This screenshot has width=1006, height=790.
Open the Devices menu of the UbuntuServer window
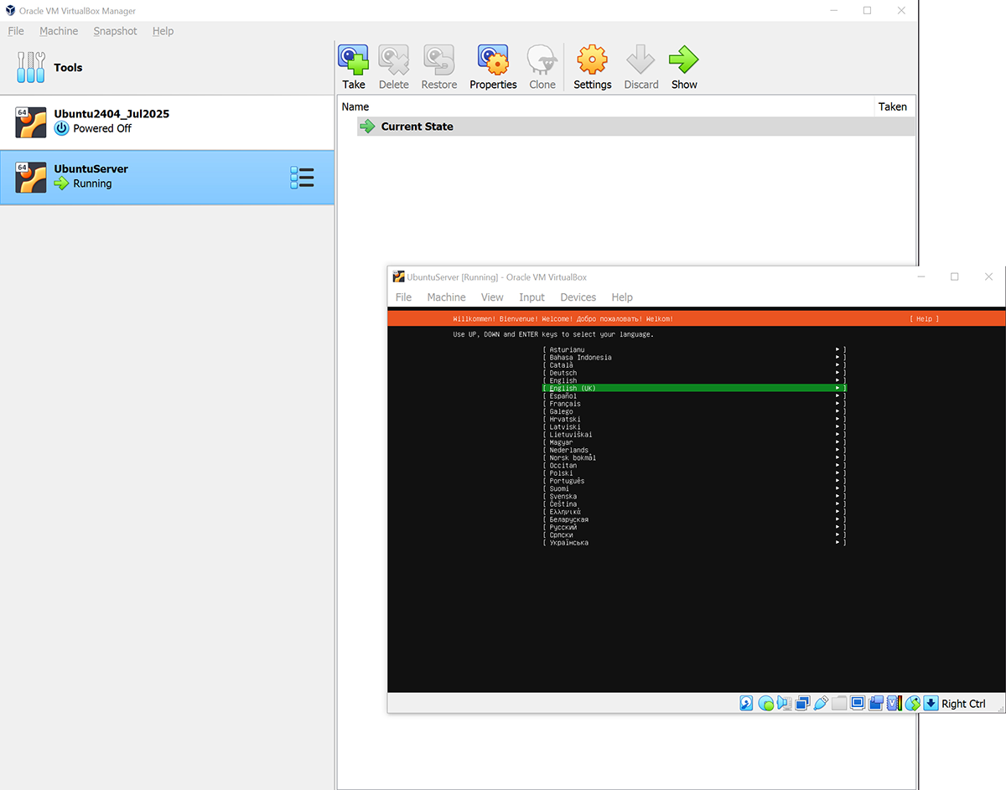(578, 297)
